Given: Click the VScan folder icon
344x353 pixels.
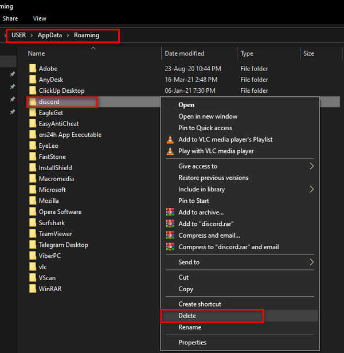Looking at the screenshot, I should (x=33, y=278).
